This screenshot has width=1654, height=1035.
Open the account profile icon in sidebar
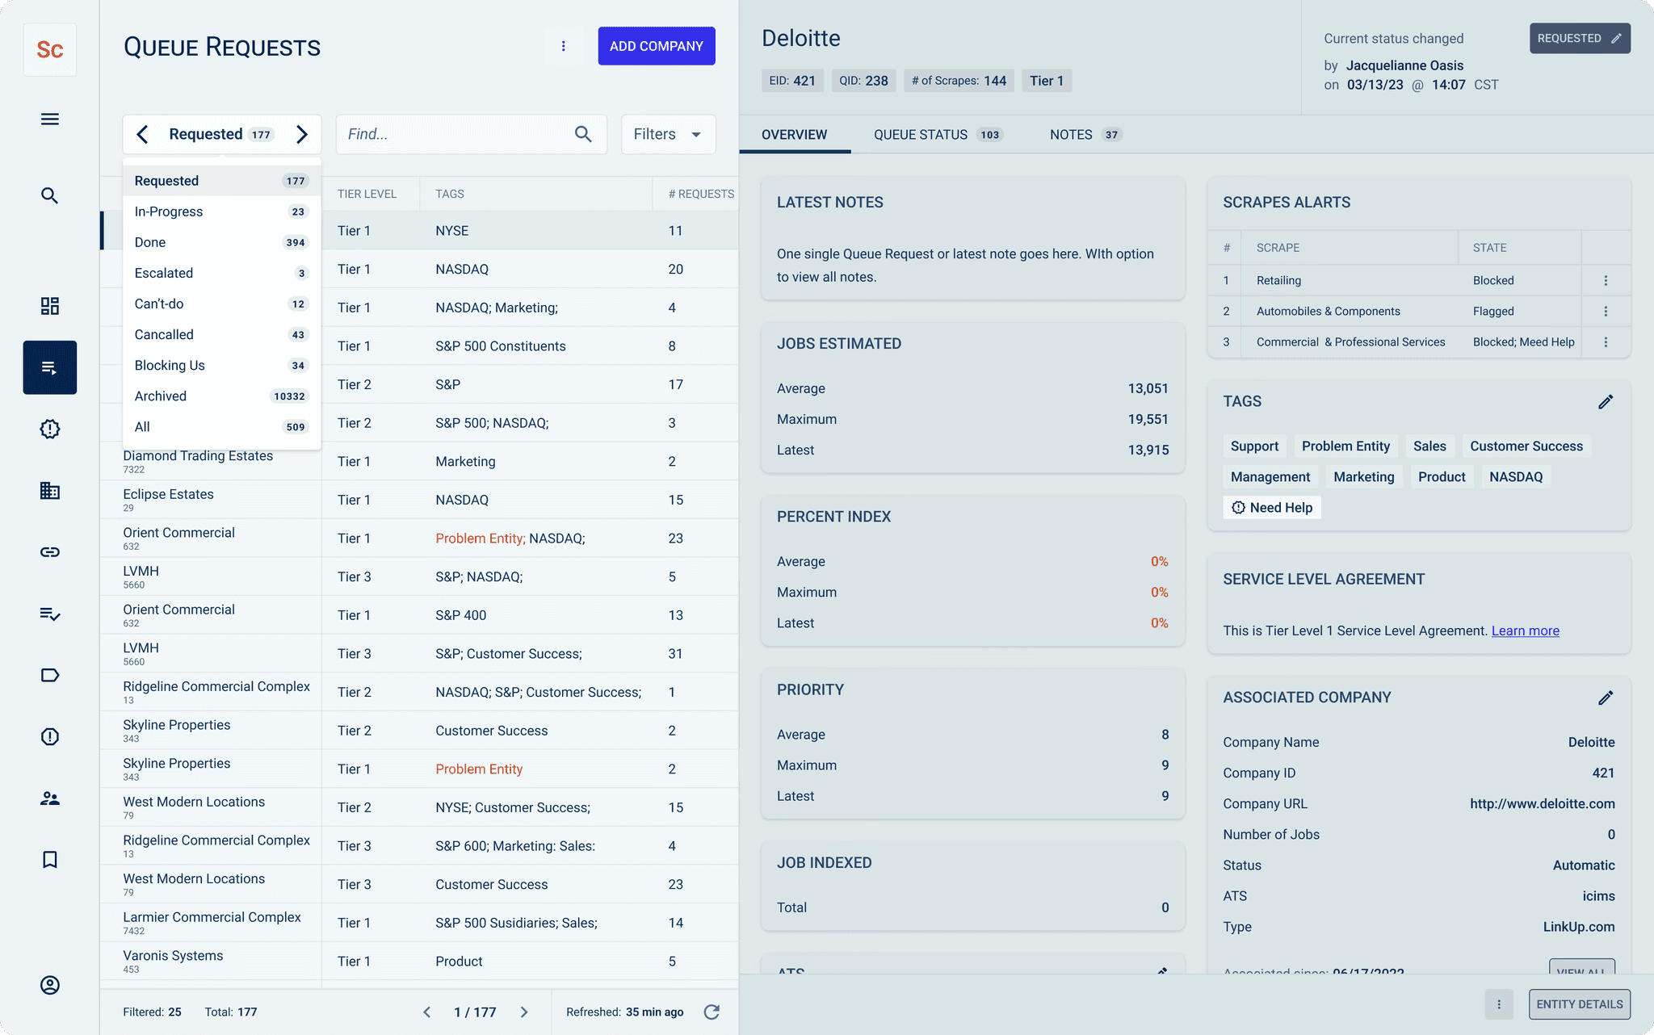(x=50, y=985)
